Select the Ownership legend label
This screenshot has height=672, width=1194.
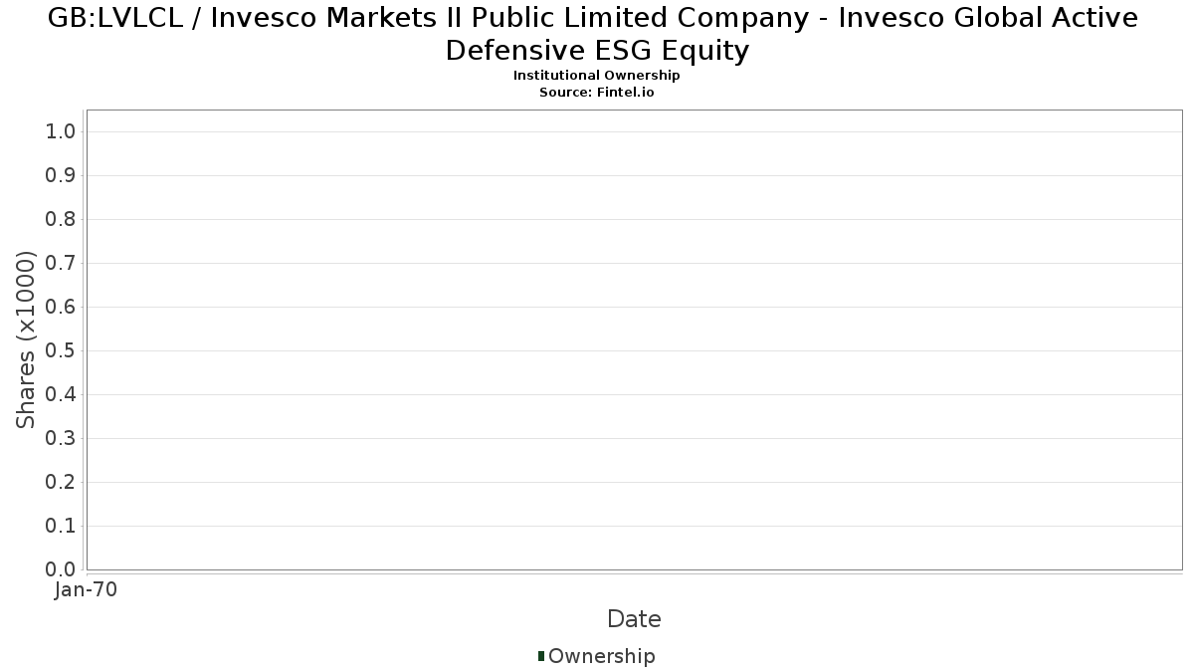pyautogui.click(x=601, y=656)
